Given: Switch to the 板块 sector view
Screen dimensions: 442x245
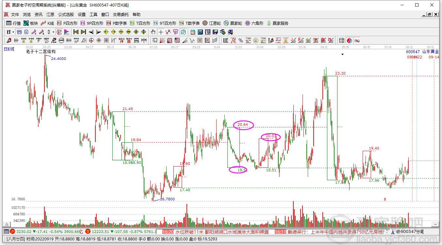Looking at the screenshot, I should pos(31,23).
